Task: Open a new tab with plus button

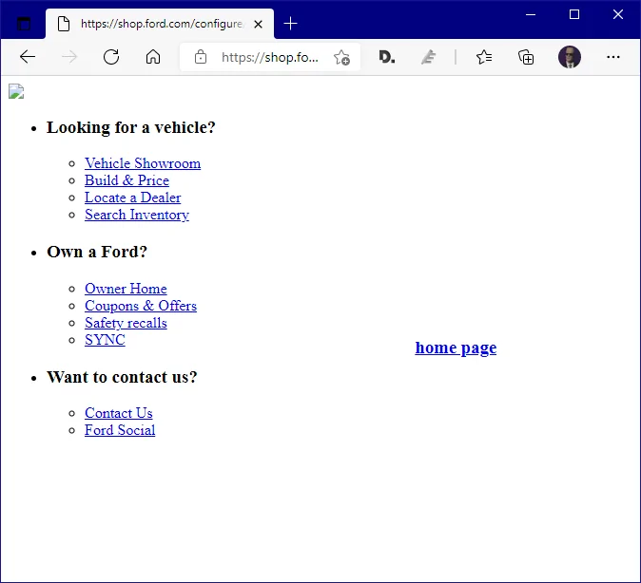Action: pyautogui.click(x=290, y=24)
